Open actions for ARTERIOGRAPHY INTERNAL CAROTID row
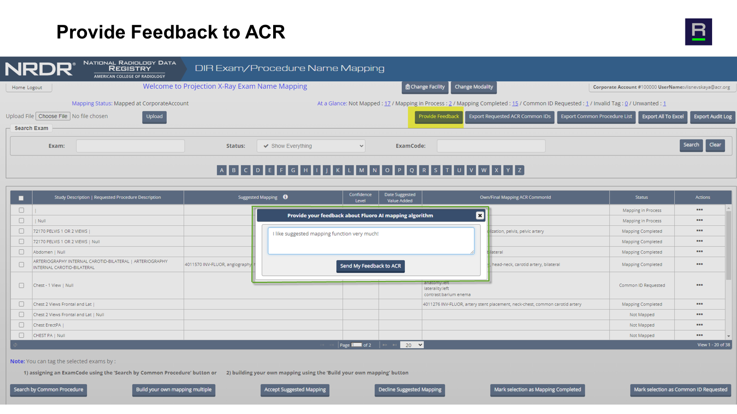Screen dimensions: 737x414 (700, 264)
